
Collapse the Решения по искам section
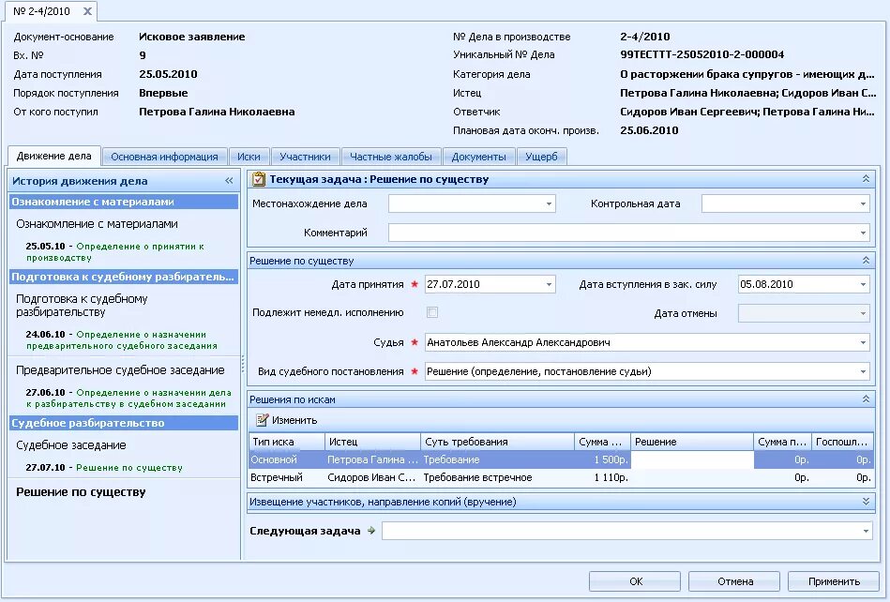coord(866,399)
